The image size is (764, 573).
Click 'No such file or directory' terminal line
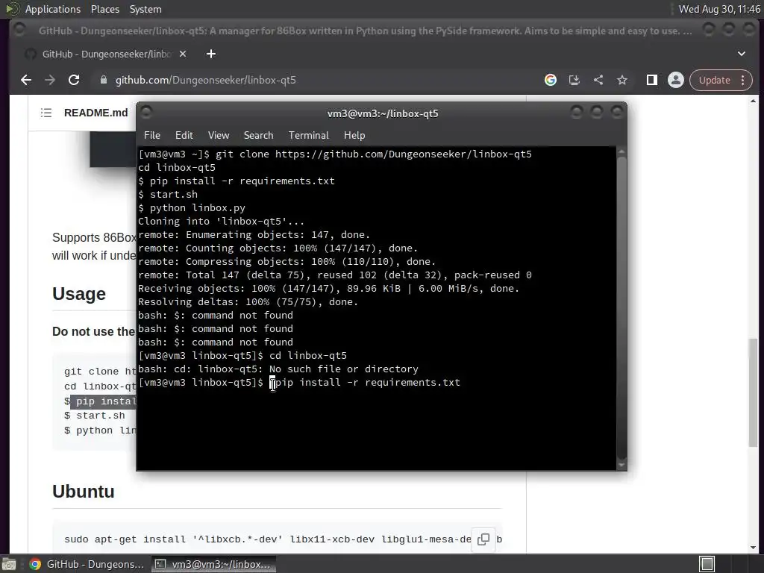point(343,369)
